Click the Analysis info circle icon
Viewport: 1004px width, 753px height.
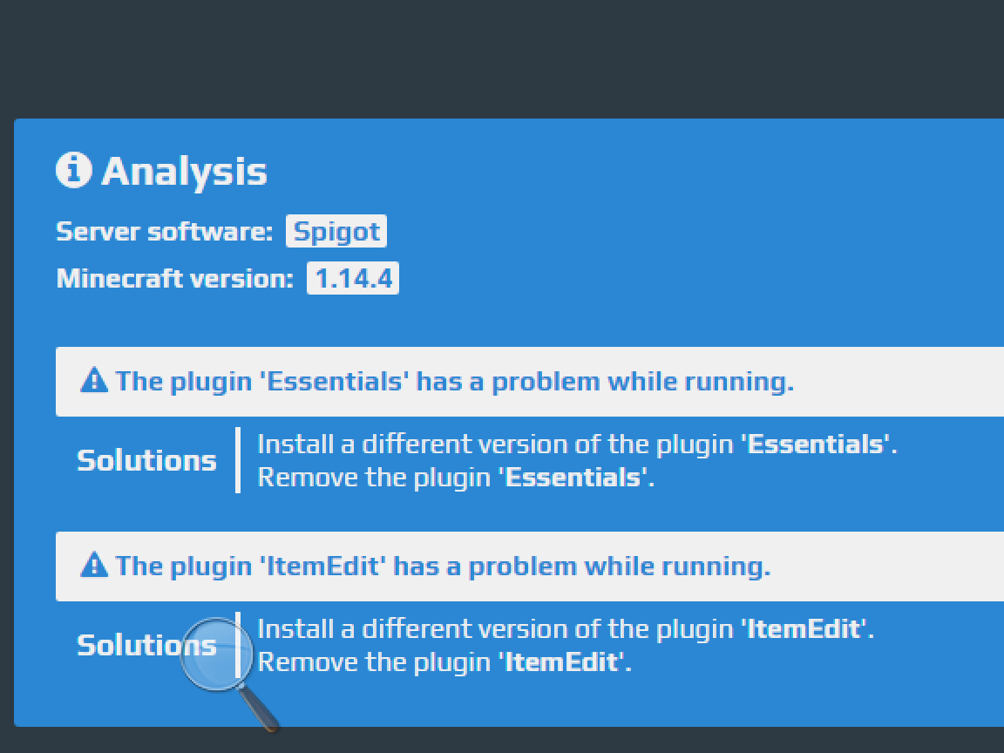pos(73,170)
